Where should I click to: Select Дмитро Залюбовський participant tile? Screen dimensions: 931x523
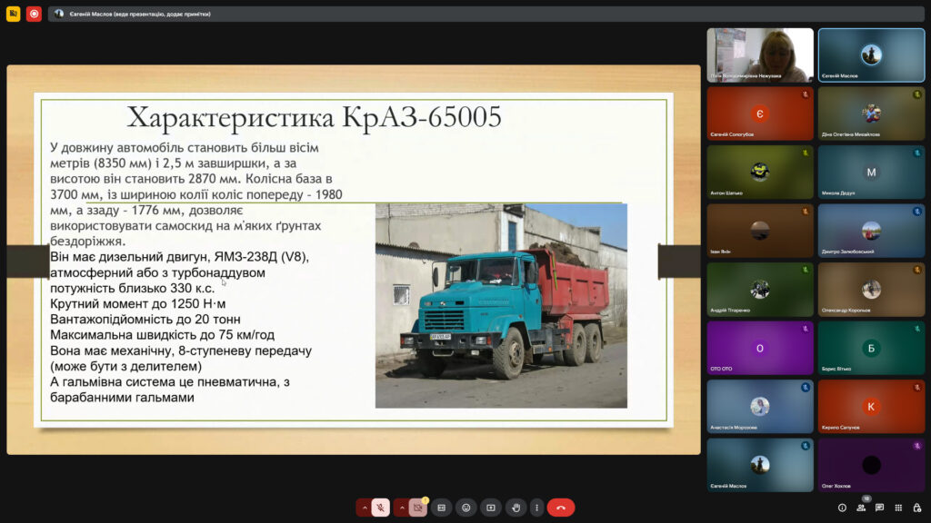(x=871, y=231)
